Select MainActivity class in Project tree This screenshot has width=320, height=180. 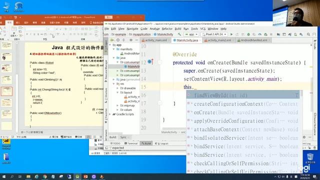click(132, 66)
